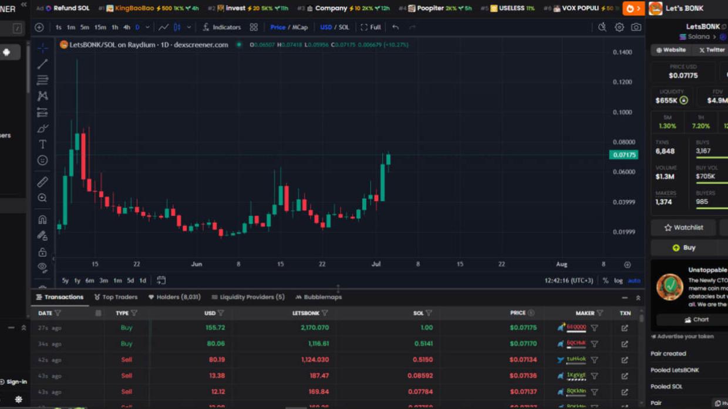Toggle log scale
The width and height of the screenshot is (728, 409).
[618, 281]
